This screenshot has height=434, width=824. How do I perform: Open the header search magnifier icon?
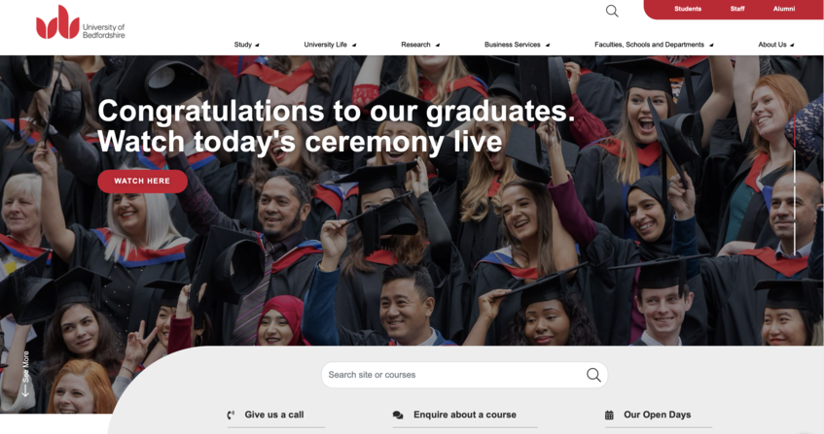pyautogui.click(x=612, y=11)
